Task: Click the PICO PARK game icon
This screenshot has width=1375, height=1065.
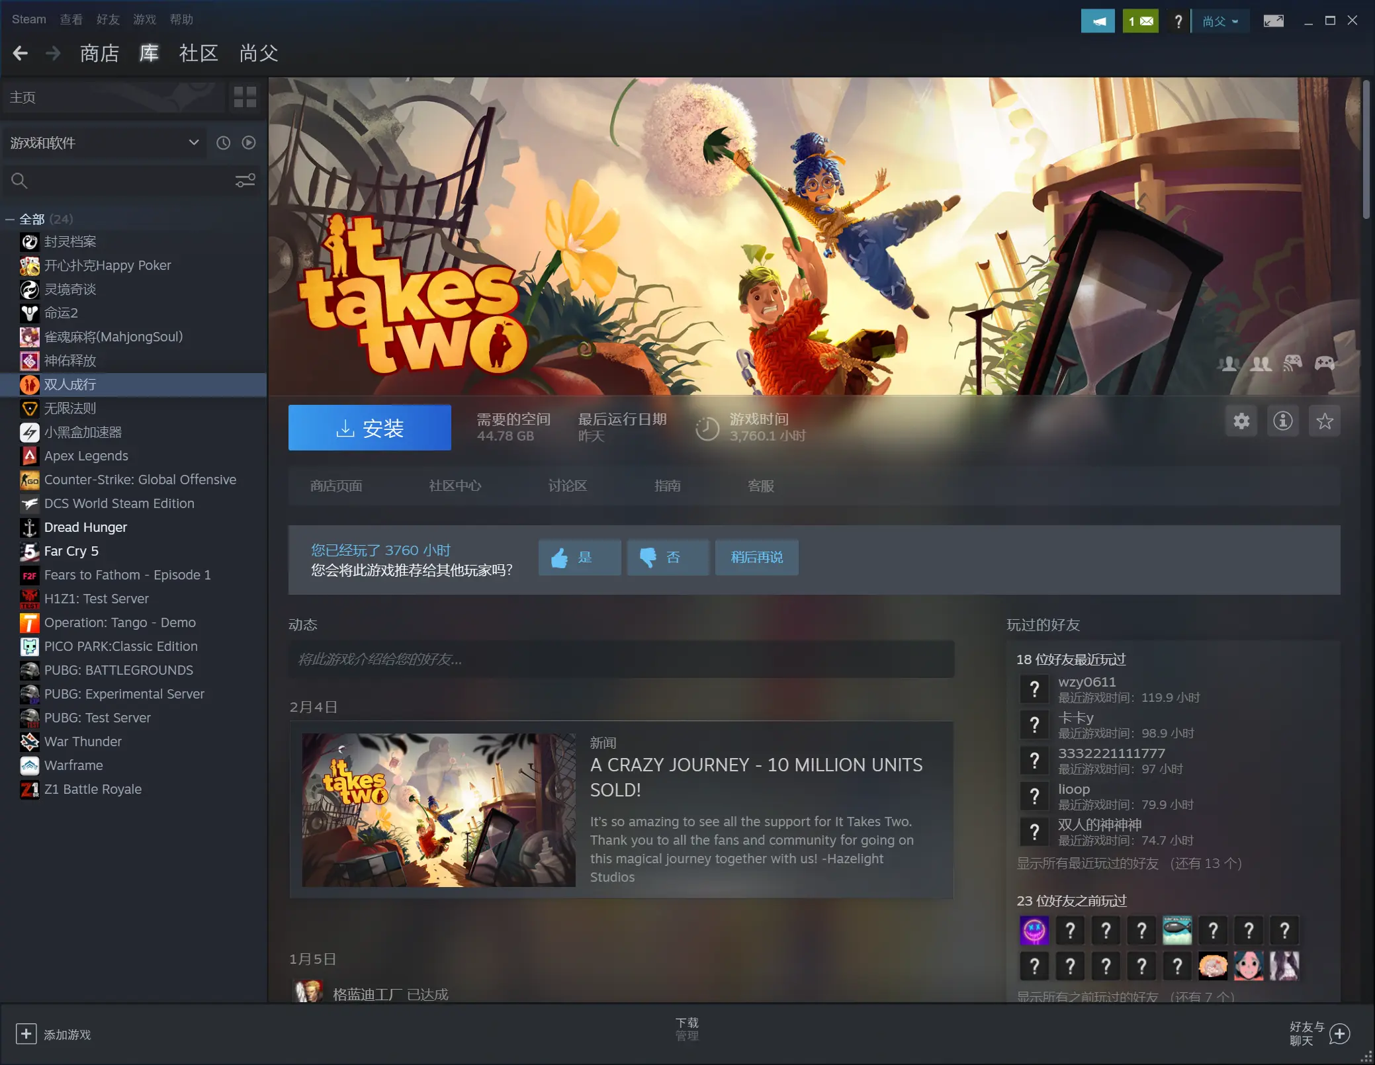Action: 29,646
